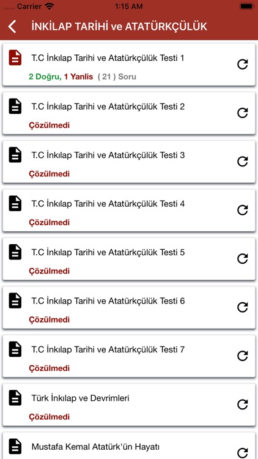Click refresh icon beside Testi 6
This screenshot has height=459, width=258.
pyautogui.click(x=243, y=307)
